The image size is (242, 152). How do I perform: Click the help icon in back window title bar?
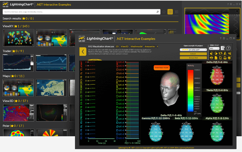228,4
